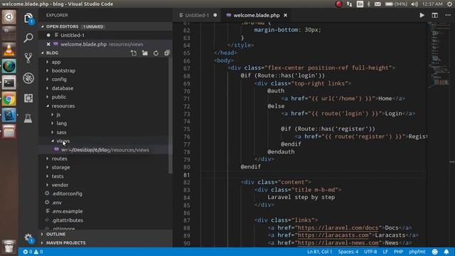The image size is (455, 256).
Task: Open the volume indicator in top panel
Action: [x=414, y=4]
